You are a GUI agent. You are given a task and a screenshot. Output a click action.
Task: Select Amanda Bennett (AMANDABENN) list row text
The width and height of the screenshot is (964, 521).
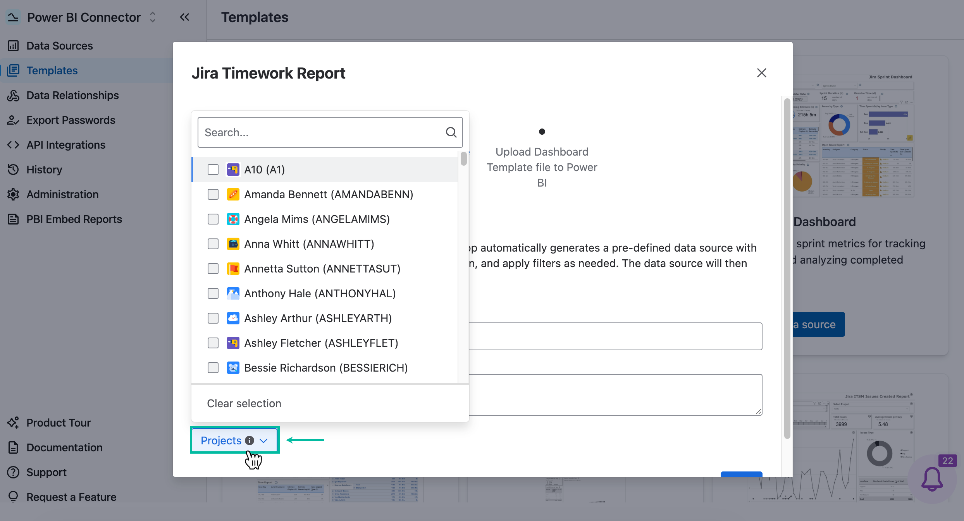(x=329, y=194)
